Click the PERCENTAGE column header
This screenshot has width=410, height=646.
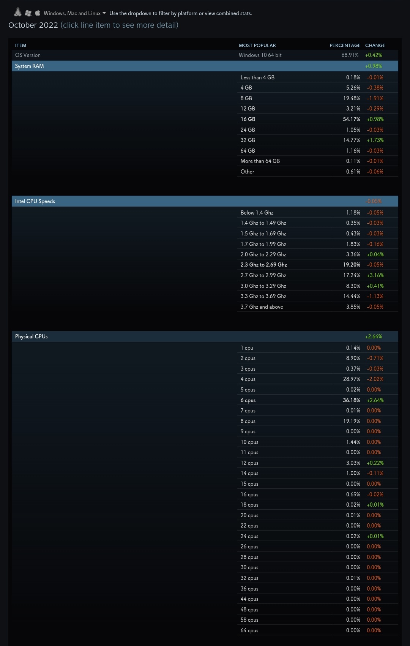tap(345, 45)
